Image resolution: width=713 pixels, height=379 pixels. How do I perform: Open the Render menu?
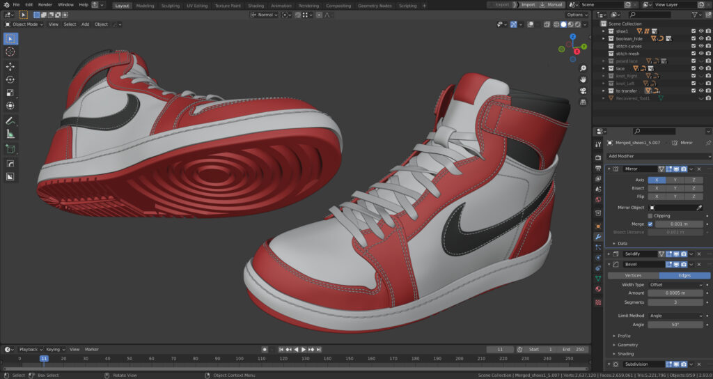pyautogui.click(x=45, y=5)
